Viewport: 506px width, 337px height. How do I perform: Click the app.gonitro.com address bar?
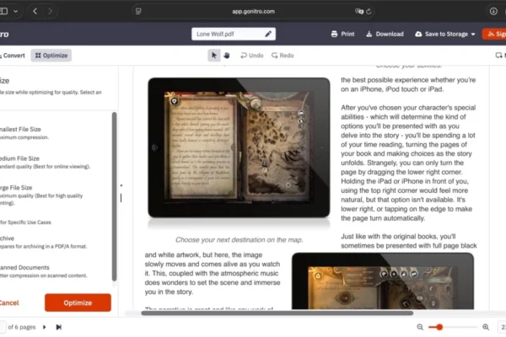[x=253, y=11]
